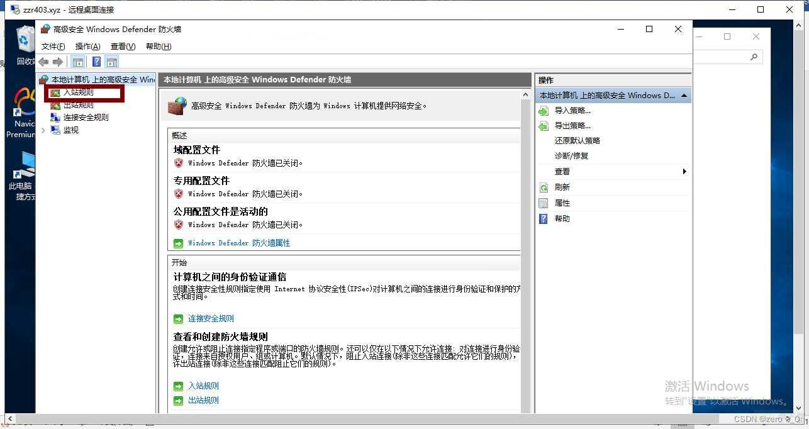This screenshot has width=809, height=429.
Task: Open the 文件(F) menu
Action: pyautogui.click(x=53, y=47)
